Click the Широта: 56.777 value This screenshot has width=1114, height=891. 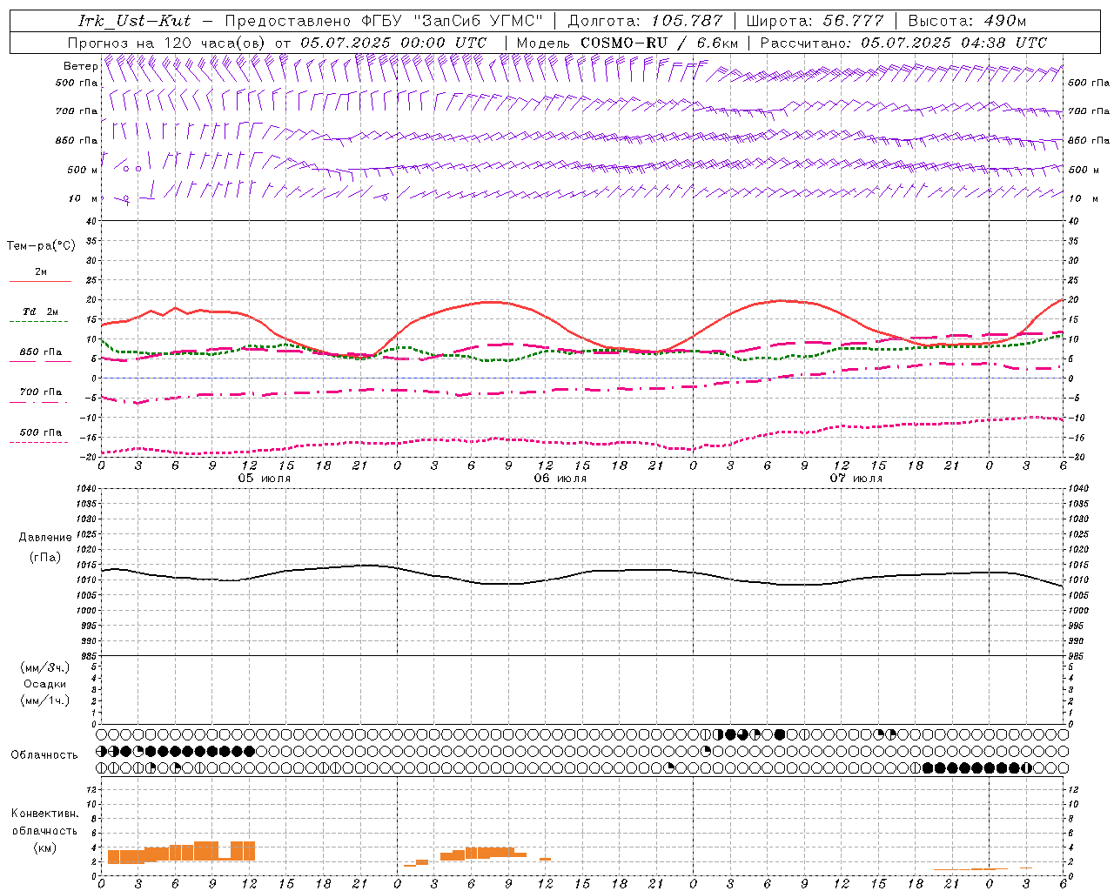click(x=815, y=22)
